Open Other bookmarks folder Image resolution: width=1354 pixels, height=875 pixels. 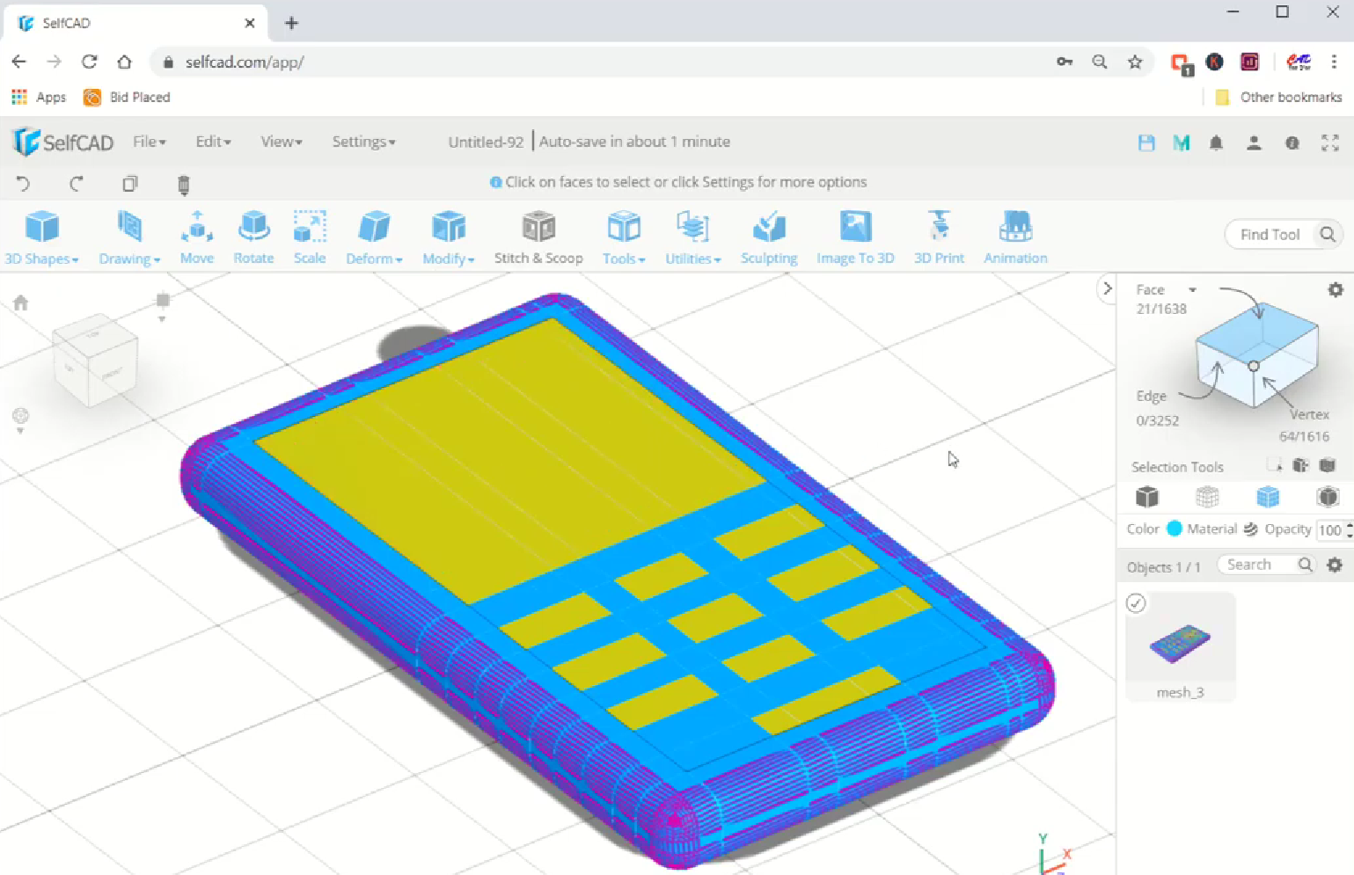coord(1278,97)
